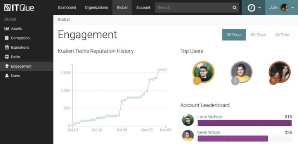Viewport: 298px width, 144px height.
Task: Open the Assets bar chart icon
Action: [7, 29]
